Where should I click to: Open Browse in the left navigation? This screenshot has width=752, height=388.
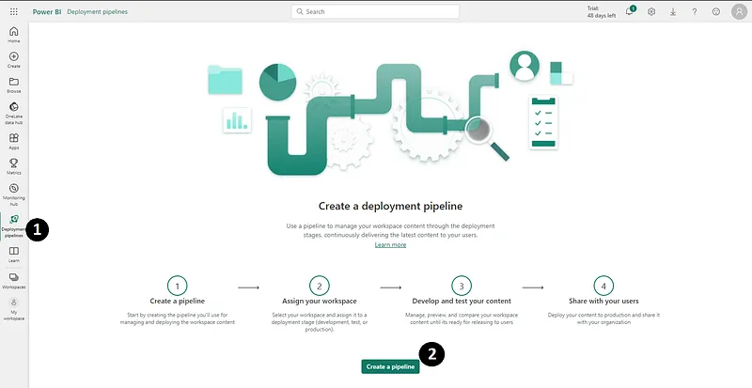click(14, 85)
